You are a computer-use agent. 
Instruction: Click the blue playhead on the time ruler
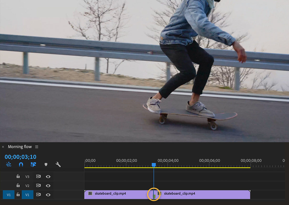pyautogui.click(x=154, y=164)
